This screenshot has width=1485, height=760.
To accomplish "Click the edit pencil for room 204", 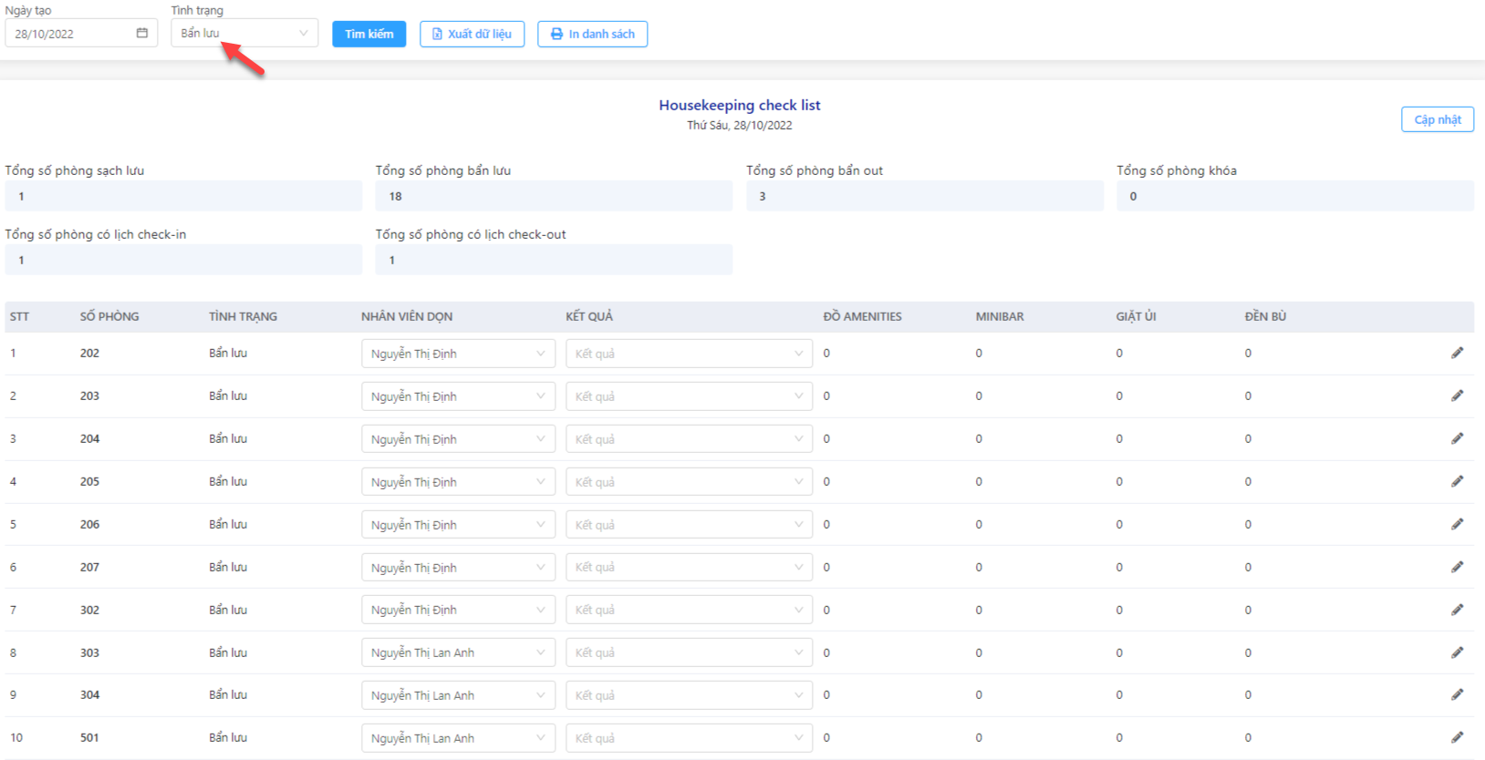I will point(1457,438).
